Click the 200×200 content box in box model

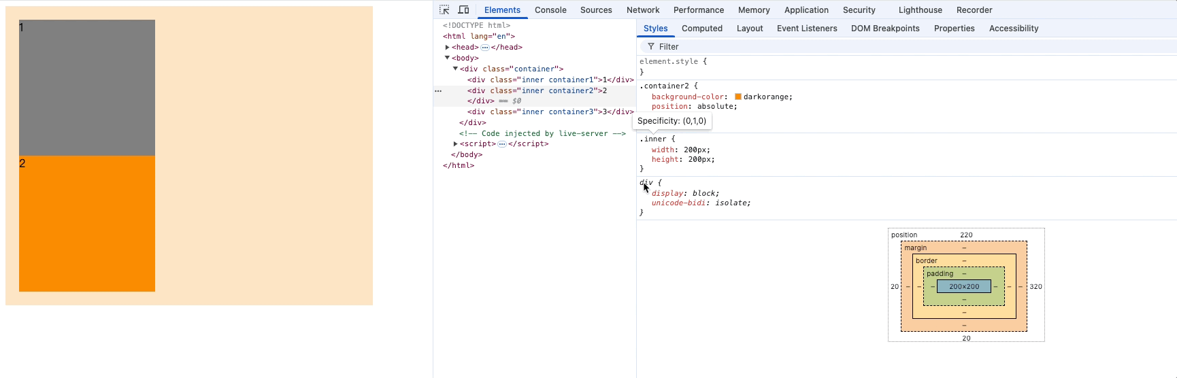click(x=964, y=286)
